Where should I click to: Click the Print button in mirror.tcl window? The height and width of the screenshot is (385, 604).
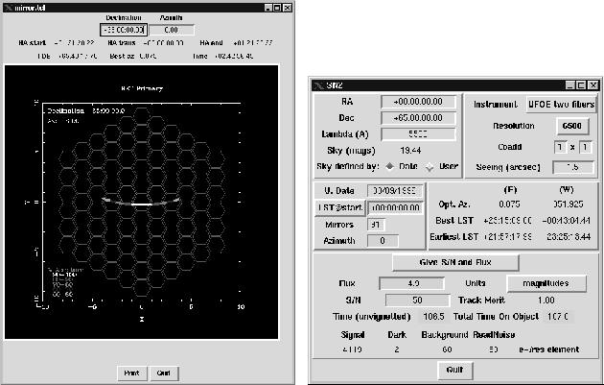(131, 373)
